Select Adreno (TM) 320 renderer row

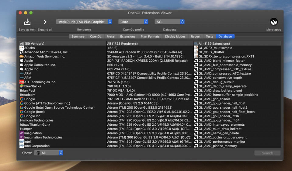pos(150,146)
